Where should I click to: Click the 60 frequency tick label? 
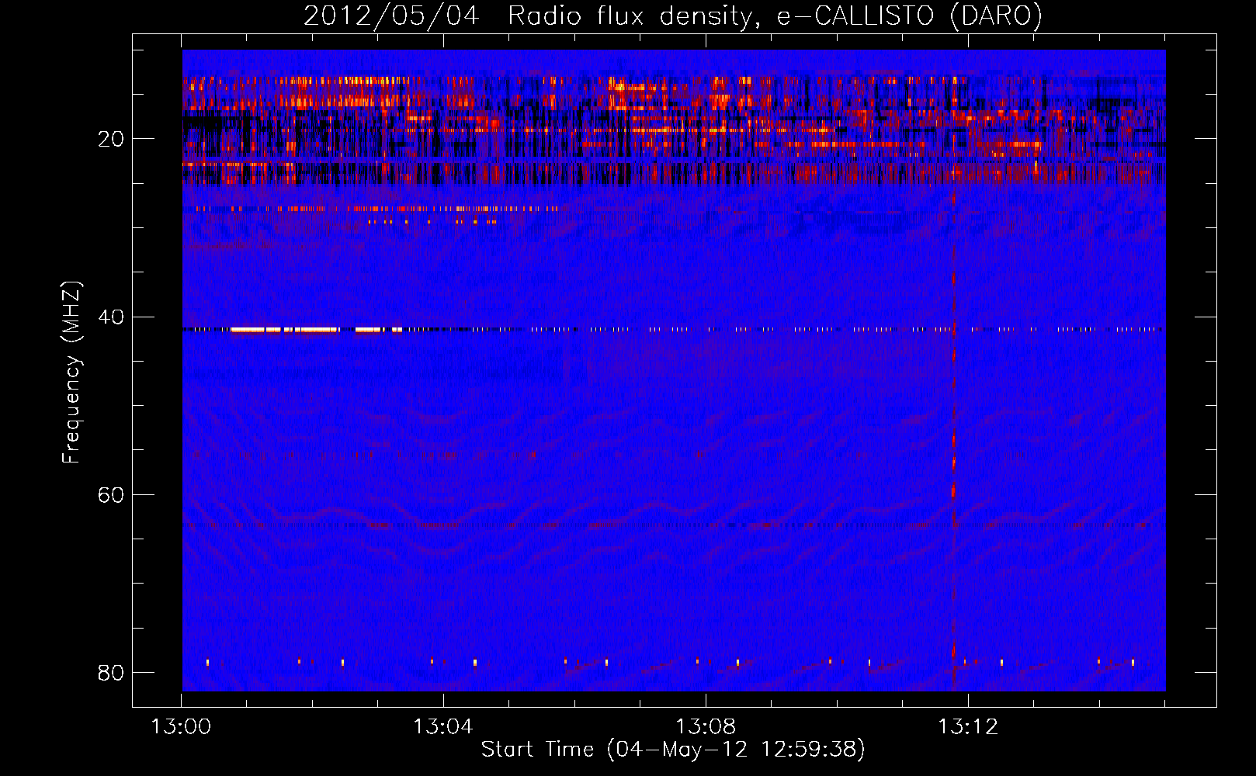[x=111, y=494]
